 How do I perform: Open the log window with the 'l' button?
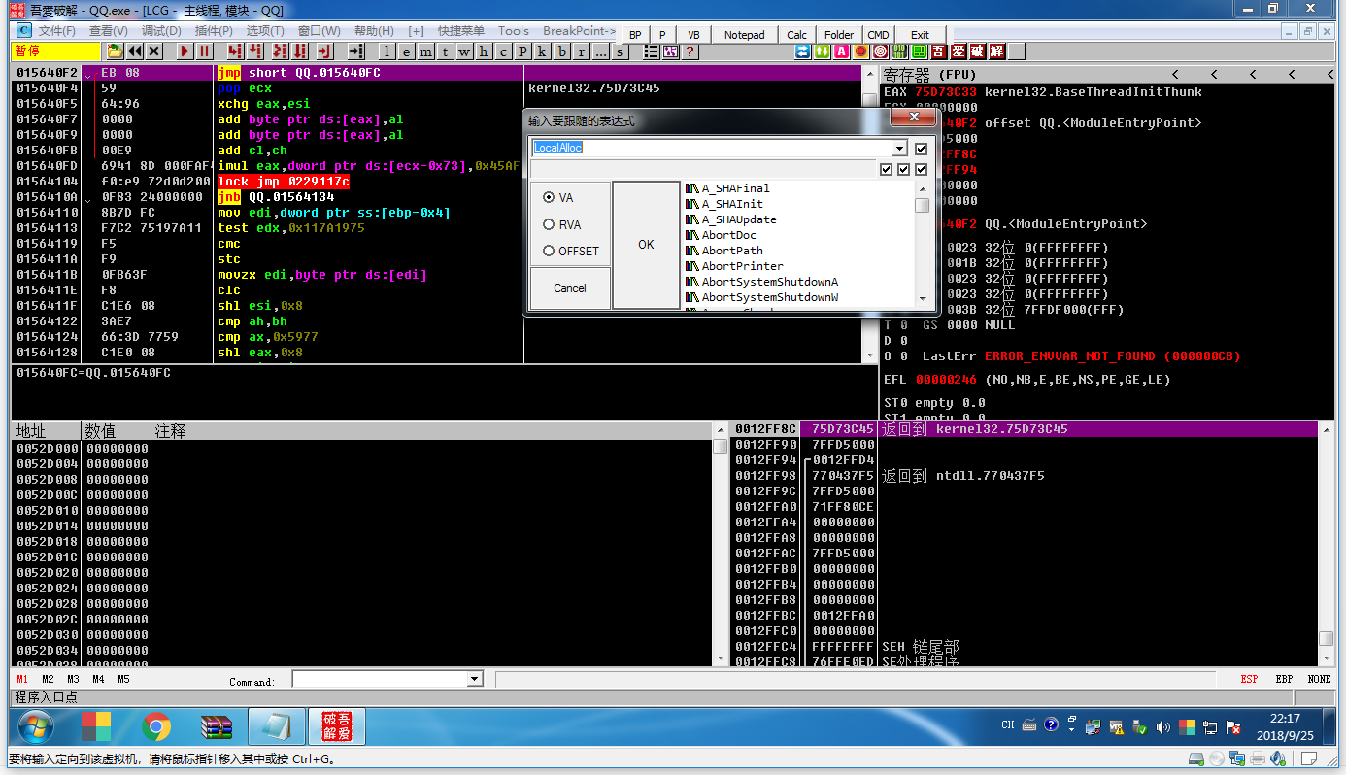(387, 51)
